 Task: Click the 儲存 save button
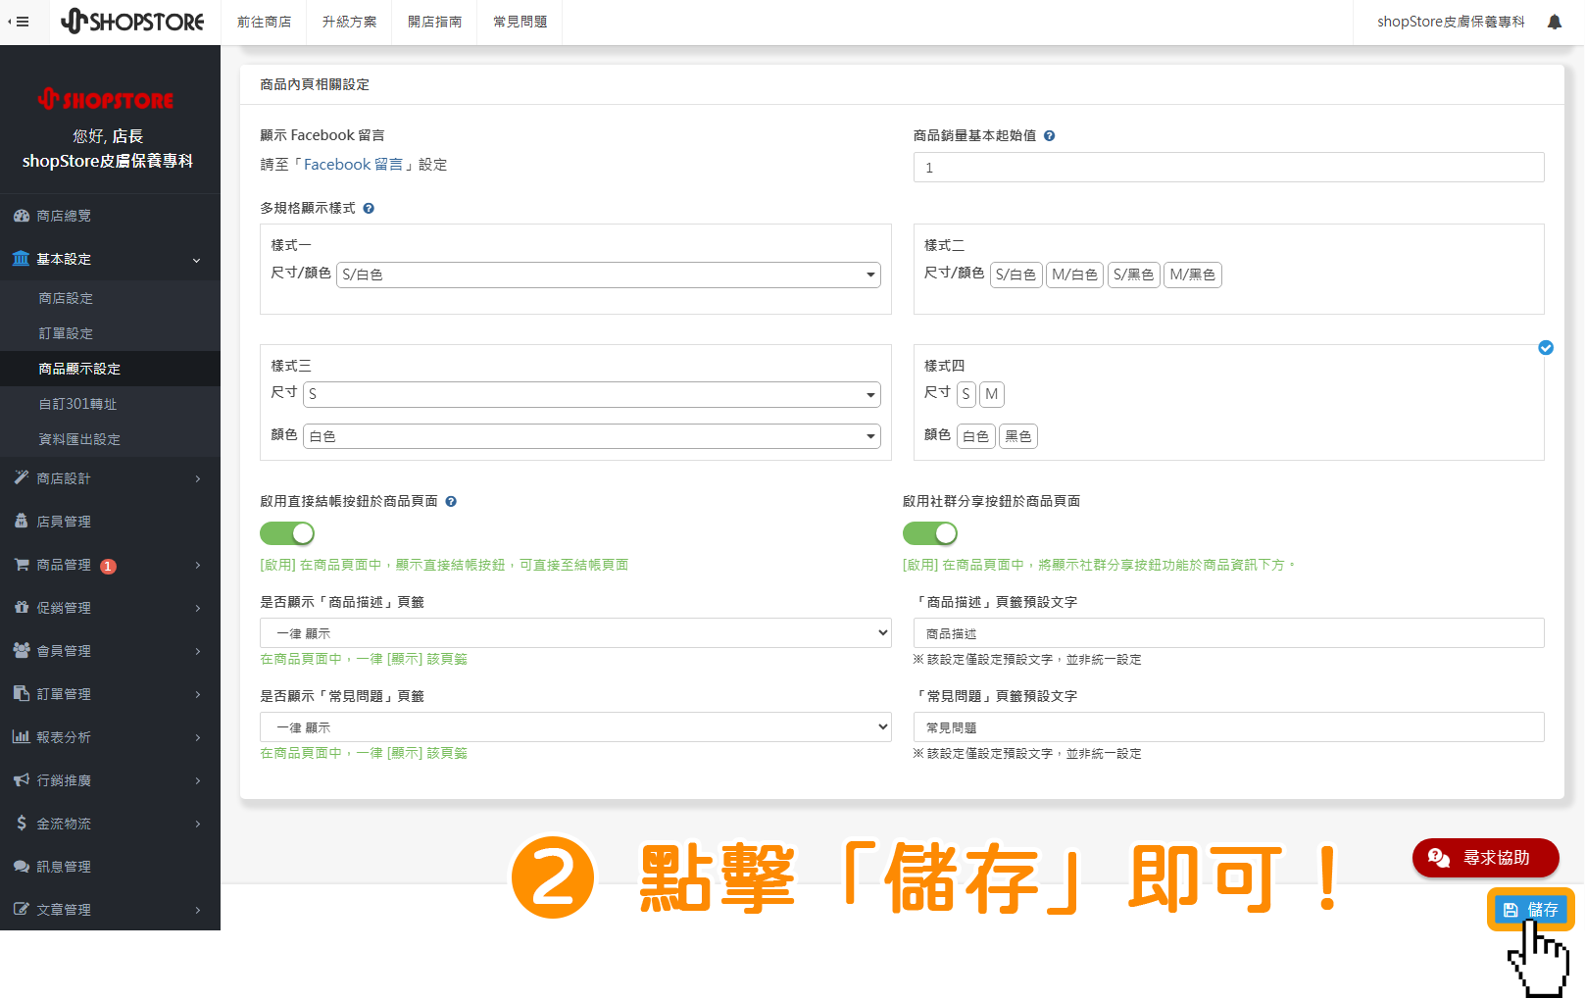[x=1531, y=909]
